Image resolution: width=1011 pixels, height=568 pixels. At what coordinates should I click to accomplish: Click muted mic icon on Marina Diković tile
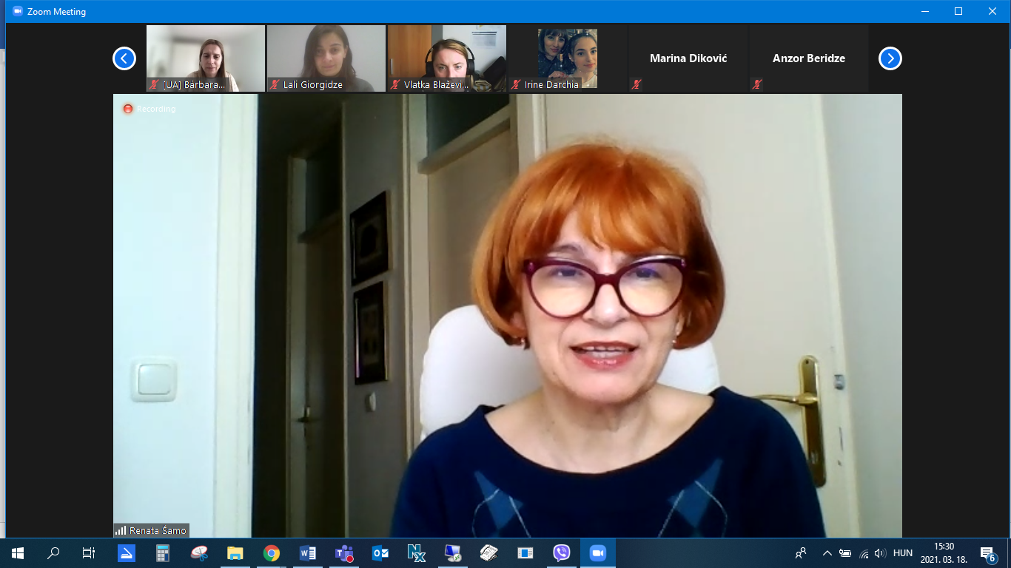[x=636, y=84]
